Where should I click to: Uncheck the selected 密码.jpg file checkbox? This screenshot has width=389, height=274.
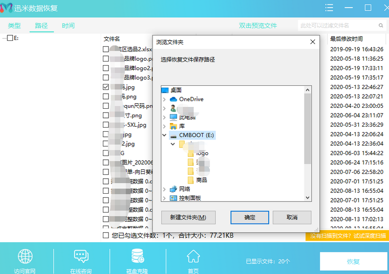(106, 87)
